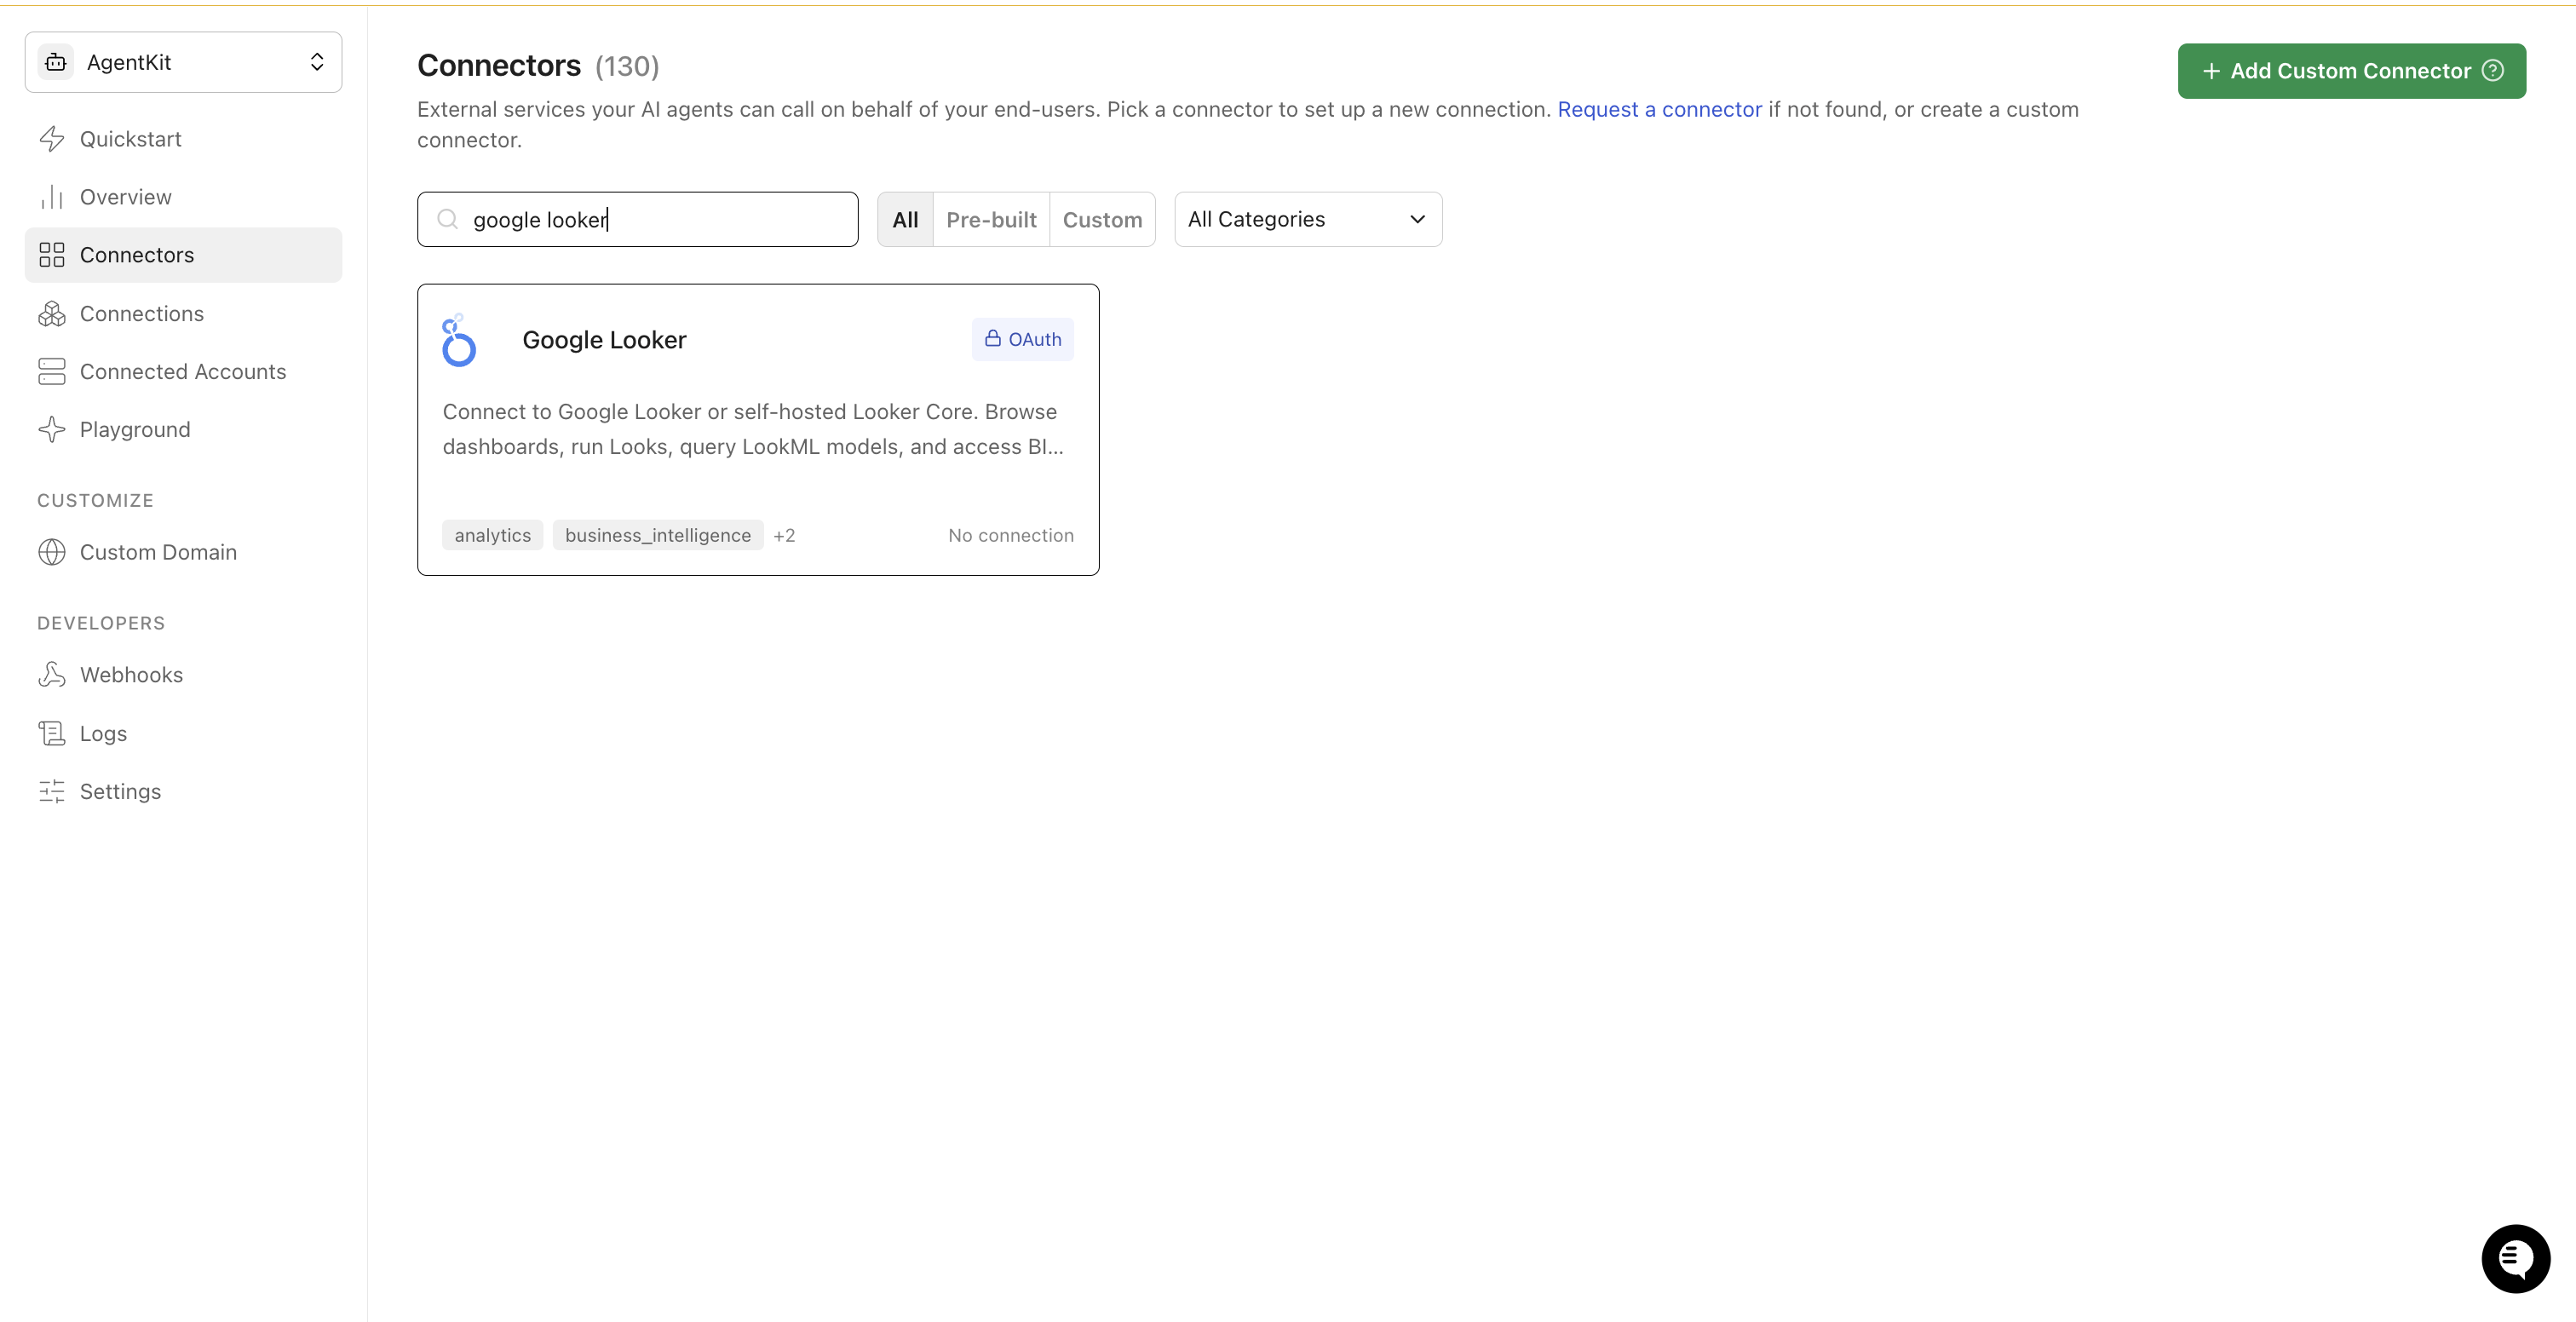Open Logs in the sidebar
This screenshot has width=2576, height=1322.
[183, 733]
